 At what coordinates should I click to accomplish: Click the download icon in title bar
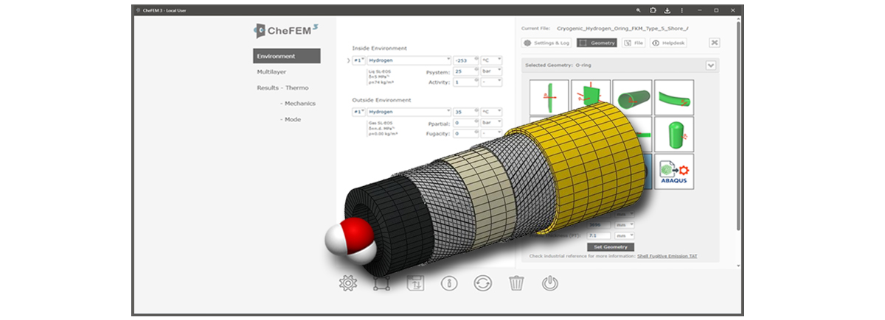tap(667, 10)
